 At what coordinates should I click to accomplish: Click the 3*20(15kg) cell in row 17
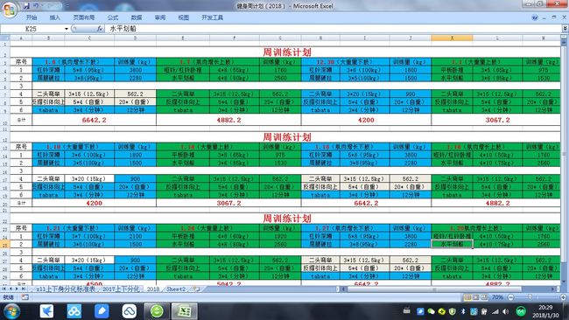(x=89, y=178)
